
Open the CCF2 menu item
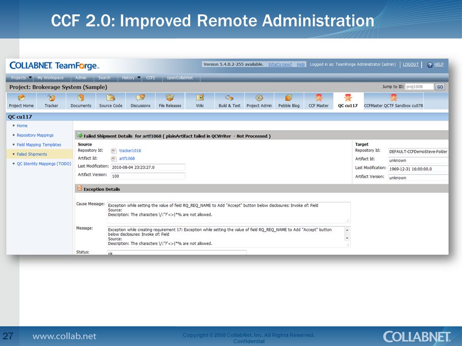[151, 78]
